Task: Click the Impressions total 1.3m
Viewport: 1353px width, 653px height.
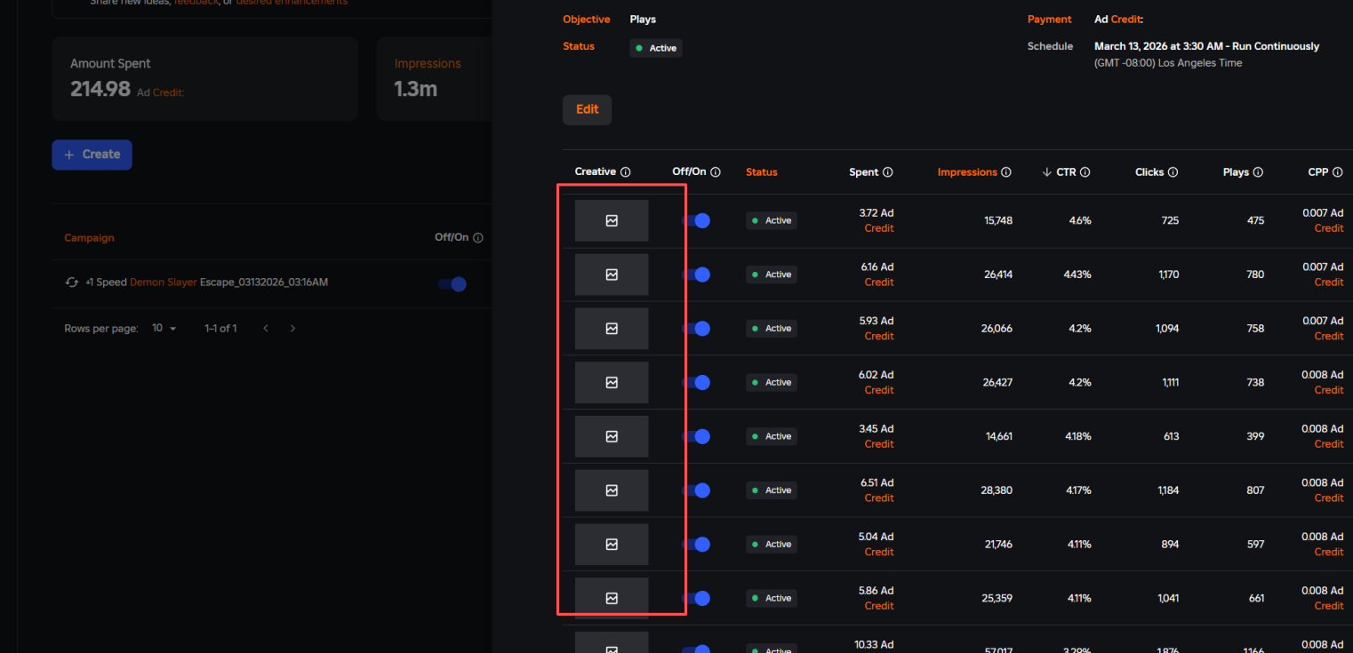Action: tap(416, 89)
